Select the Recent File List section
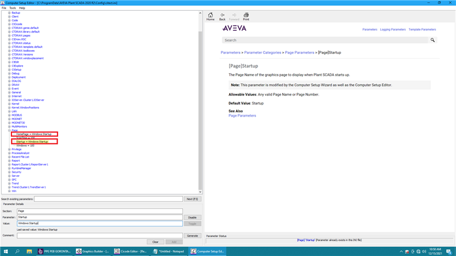Viewport: 456px width, 256px height. [x=21, y=157]
